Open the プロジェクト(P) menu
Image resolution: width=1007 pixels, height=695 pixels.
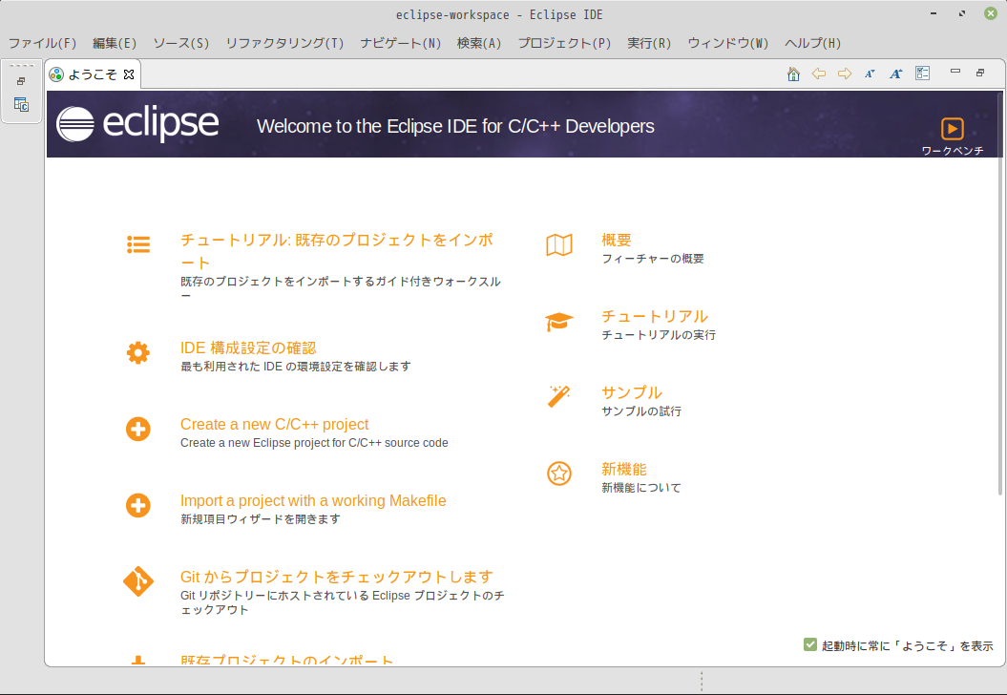pyautogui.click(x=564, y=43)
